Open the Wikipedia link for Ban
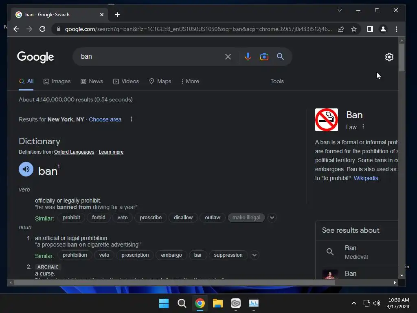Screen dimensions: 417x313 pyautogui.click(x=366, y=179)
